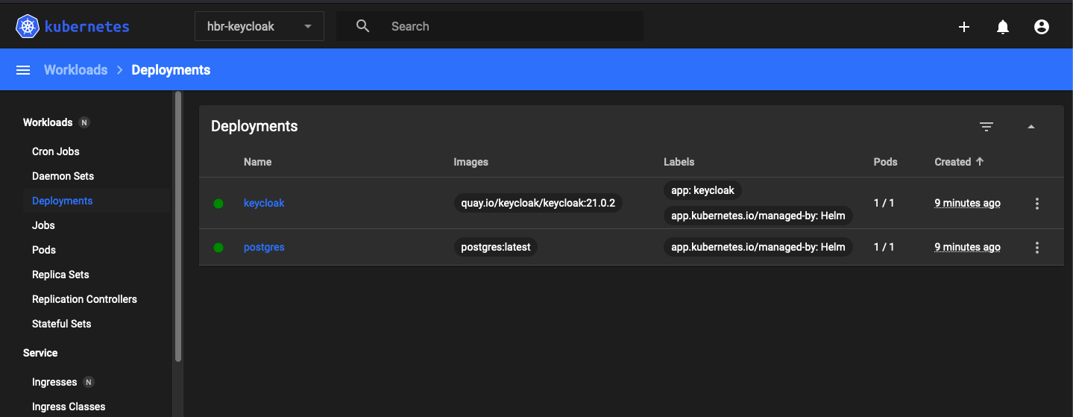Open Workloads section in sidebar

tap(48, 122)
